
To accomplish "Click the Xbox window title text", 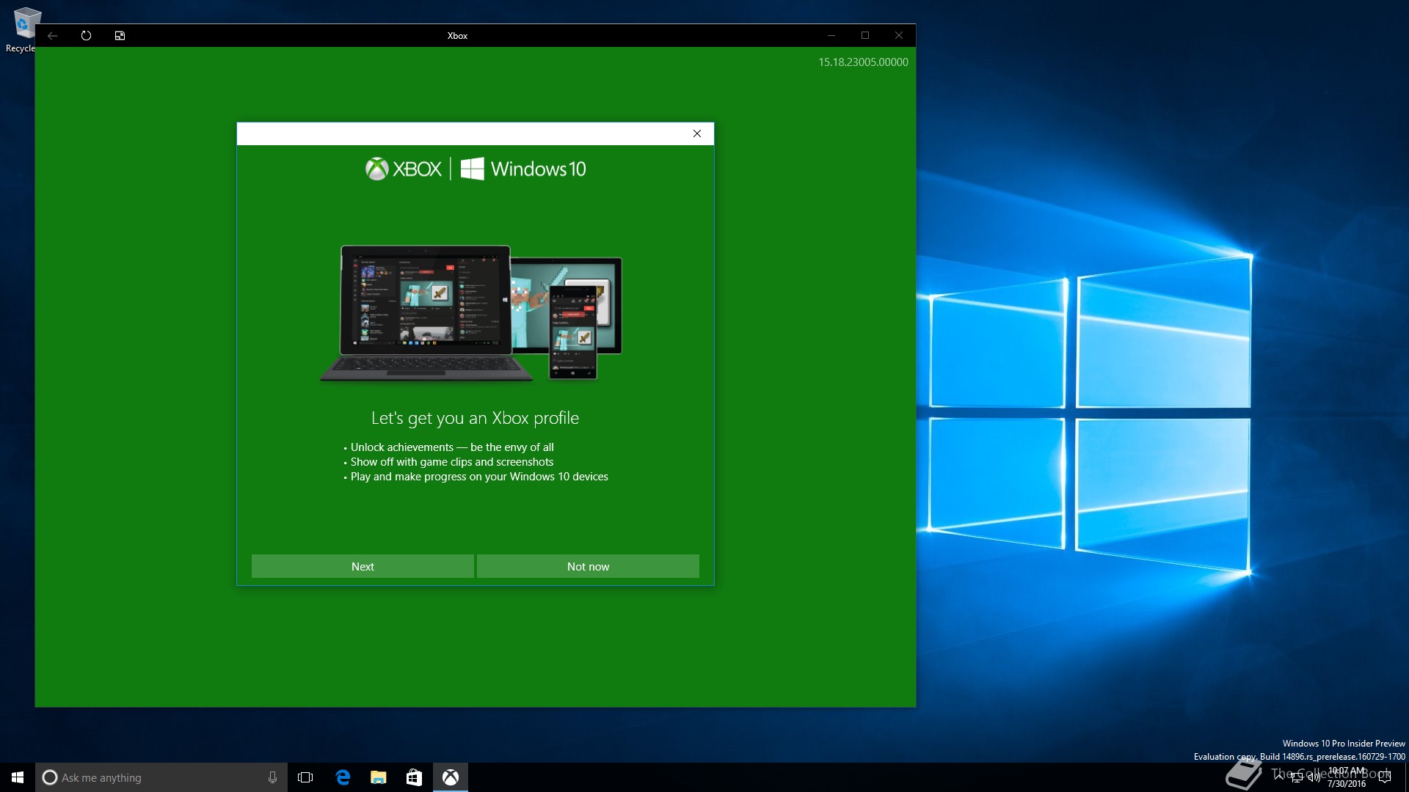I will click(x=457, y=35).
